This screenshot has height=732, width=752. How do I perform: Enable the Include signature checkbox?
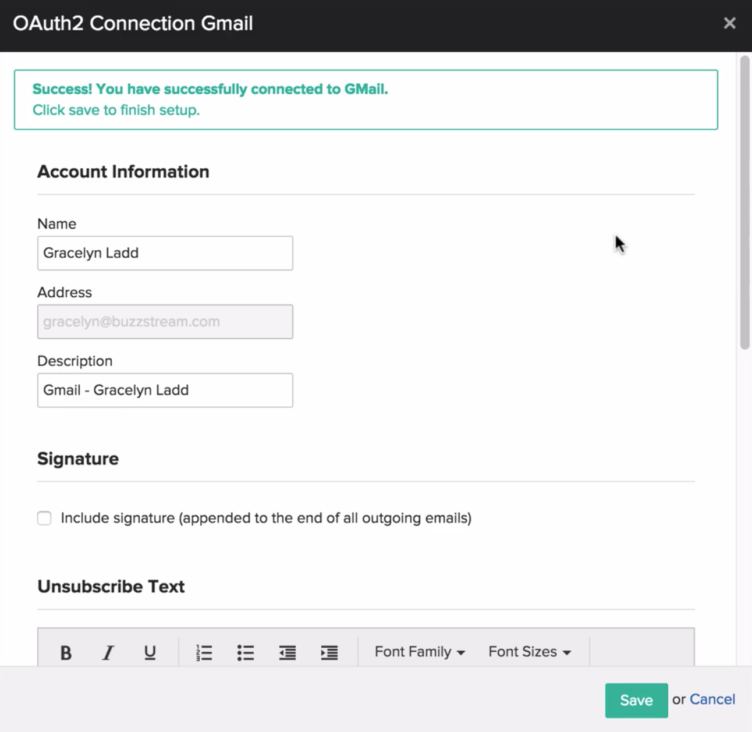(44, 518)
